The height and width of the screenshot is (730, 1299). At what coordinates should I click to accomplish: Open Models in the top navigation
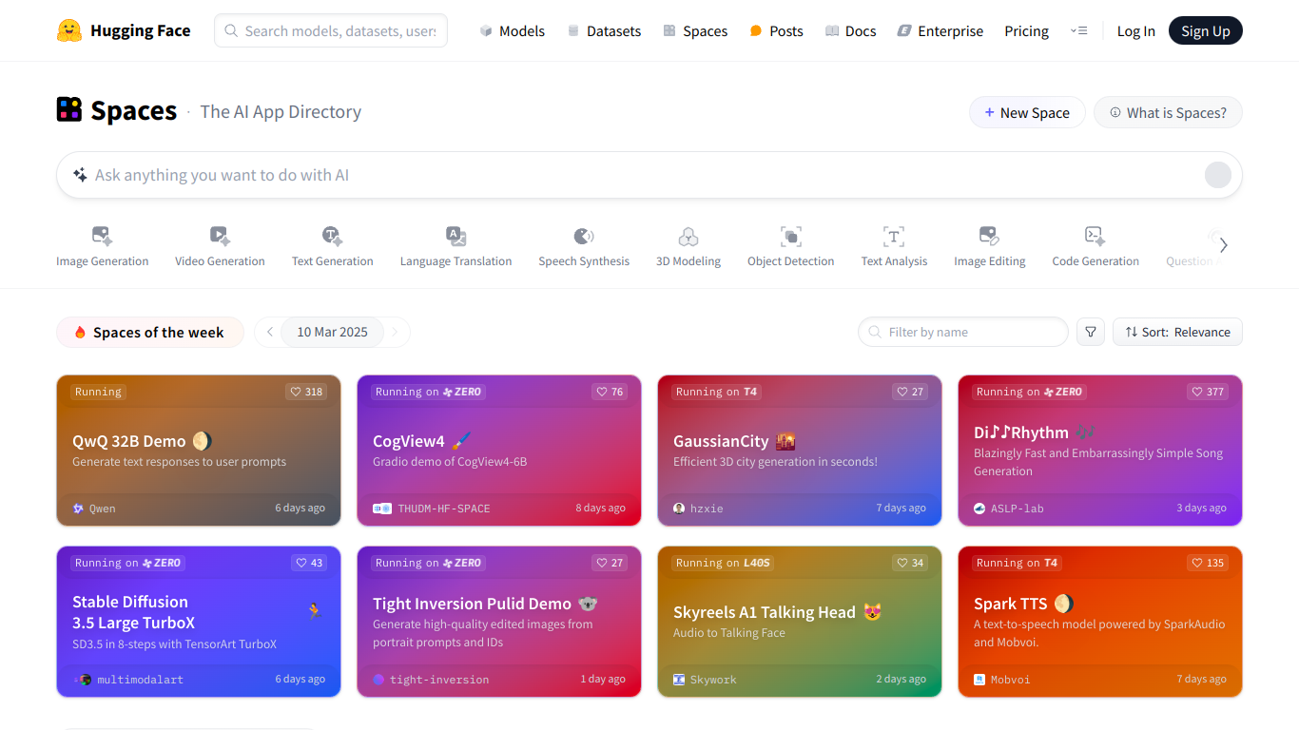513,30
